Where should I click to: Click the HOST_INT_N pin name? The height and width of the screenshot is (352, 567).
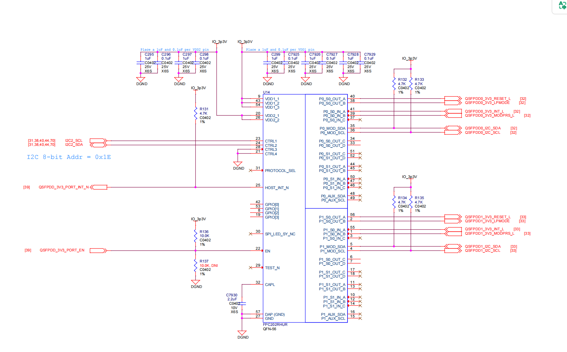coord(277,188)
